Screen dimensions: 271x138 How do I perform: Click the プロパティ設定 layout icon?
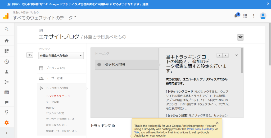click(41, 68)
